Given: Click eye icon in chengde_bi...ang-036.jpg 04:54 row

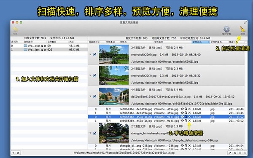Looking at the screenshot, I should [182, 145].
